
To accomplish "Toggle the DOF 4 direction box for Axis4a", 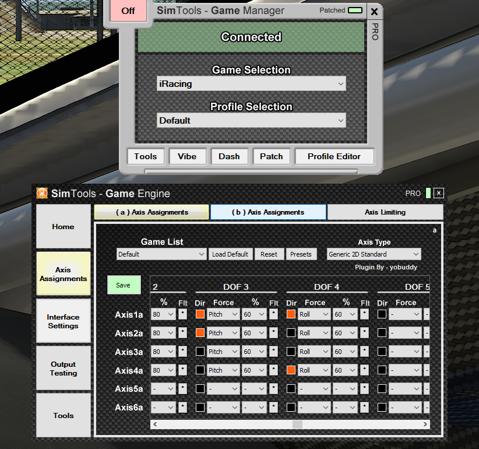I will (x=291, y=370).
